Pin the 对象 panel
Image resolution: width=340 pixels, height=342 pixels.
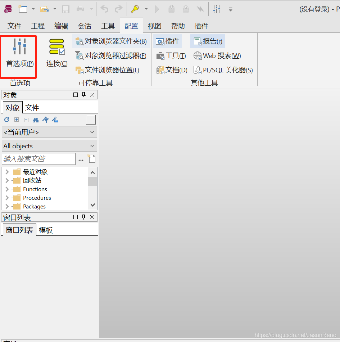(84, 95)
